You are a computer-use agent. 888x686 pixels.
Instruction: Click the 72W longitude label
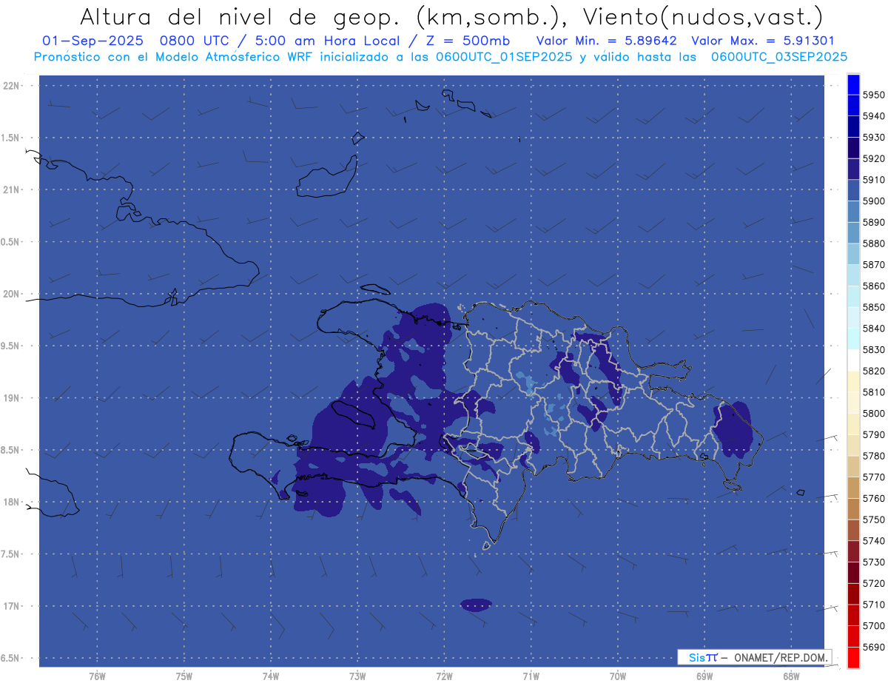pos(444,676)
